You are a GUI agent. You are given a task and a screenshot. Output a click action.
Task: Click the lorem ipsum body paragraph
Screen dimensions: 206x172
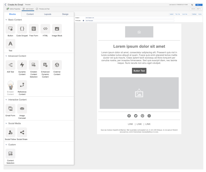tap(139, 58)
